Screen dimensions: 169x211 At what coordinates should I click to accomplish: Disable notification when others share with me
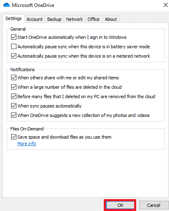(14, 78)
